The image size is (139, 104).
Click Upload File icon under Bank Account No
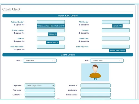click(x=14, y=49)
